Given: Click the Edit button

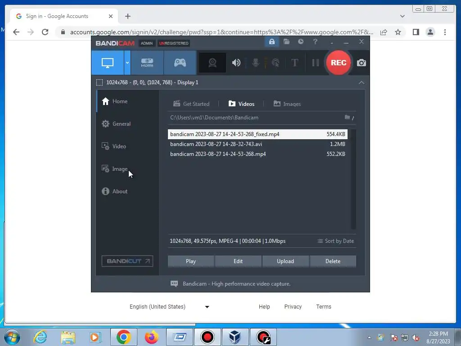Looking at the screenshot, I should coord(238,261).
